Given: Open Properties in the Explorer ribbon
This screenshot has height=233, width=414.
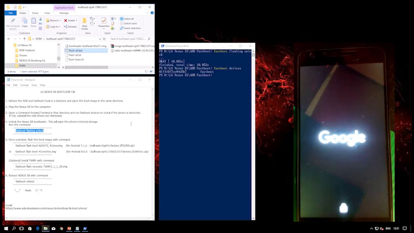Looking at the screenshot, I should click(x=104, y=23).
